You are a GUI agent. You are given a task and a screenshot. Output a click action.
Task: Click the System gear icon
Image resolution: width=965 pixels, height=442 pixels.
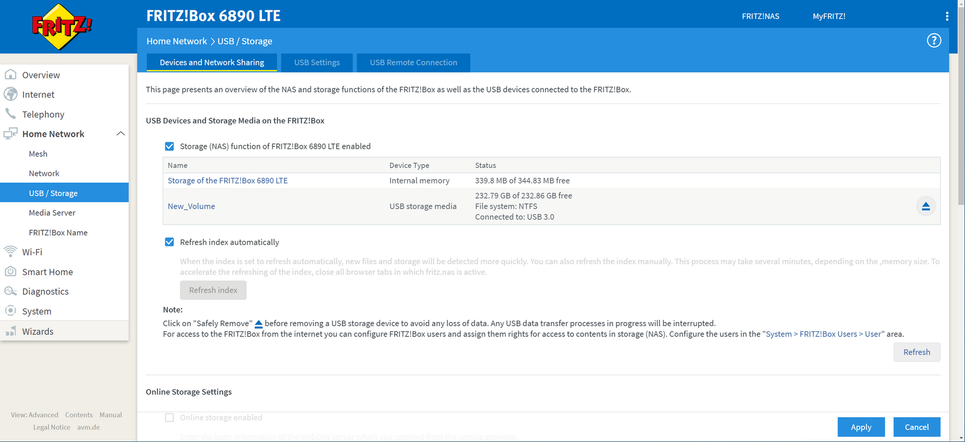(10, 311)
